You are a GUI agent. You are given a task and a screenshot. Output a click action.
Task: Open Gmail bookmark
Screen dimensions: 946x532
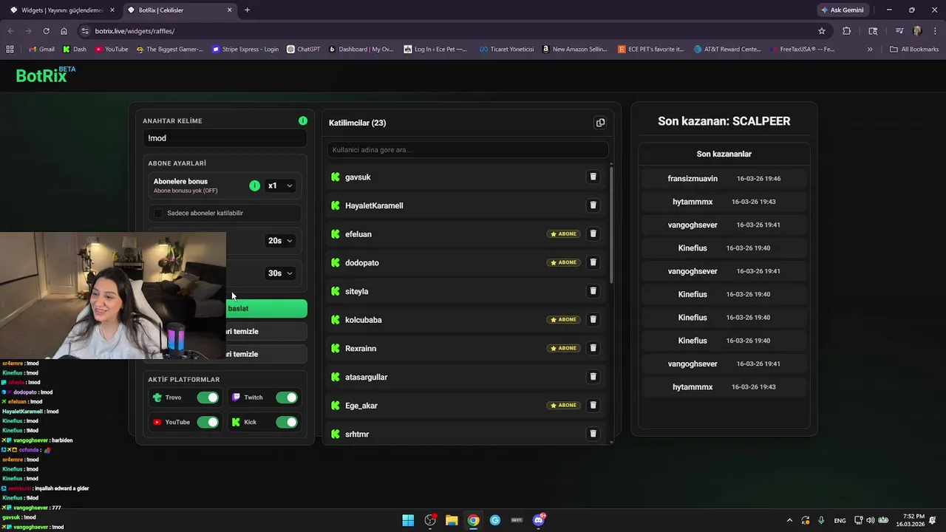click(x=41, y=50)
